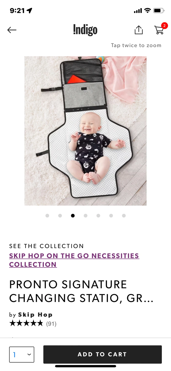This screenshot has width=171, height=371.
Task: Select the seventh image carousel dot
Action: tap(124, 216)
